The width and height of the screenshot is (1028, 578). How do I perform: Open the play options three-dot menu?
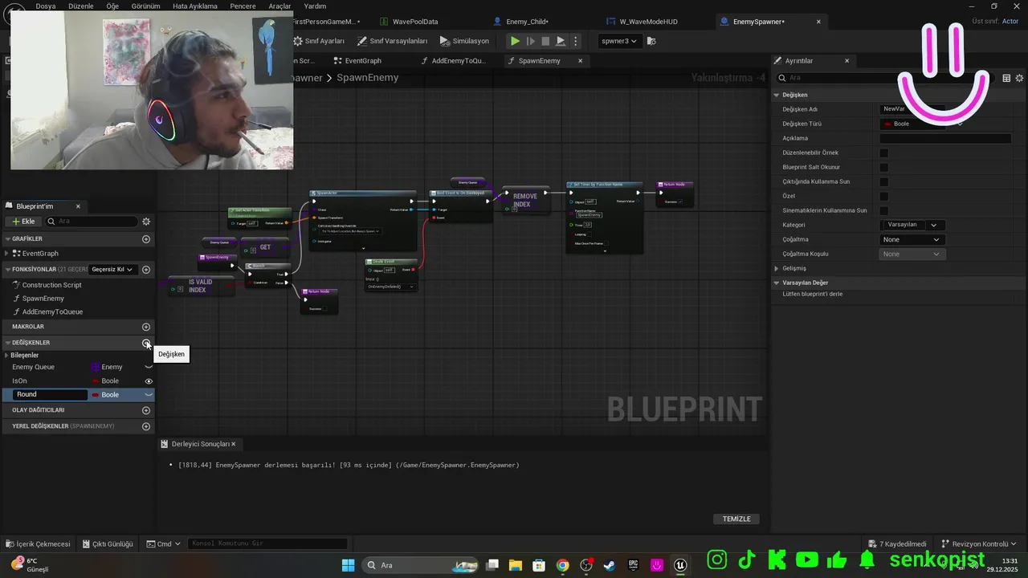tap(575, 41)
